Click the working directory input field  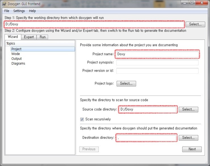(x=94, y=24)
